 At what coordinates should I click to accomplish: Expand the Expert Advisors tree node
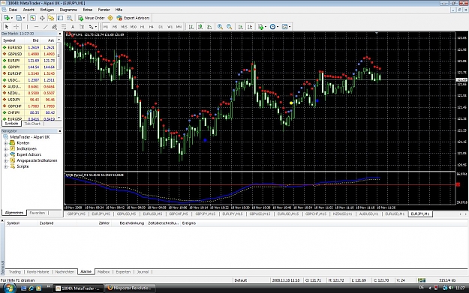tap(5, 154)
